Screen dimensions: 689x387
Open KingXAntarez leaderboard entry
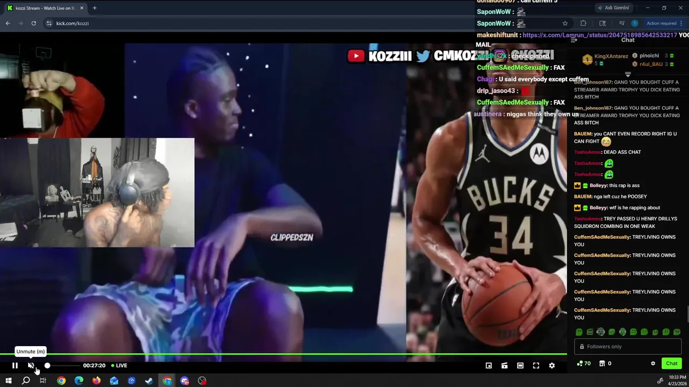click(x=605, y=59)
